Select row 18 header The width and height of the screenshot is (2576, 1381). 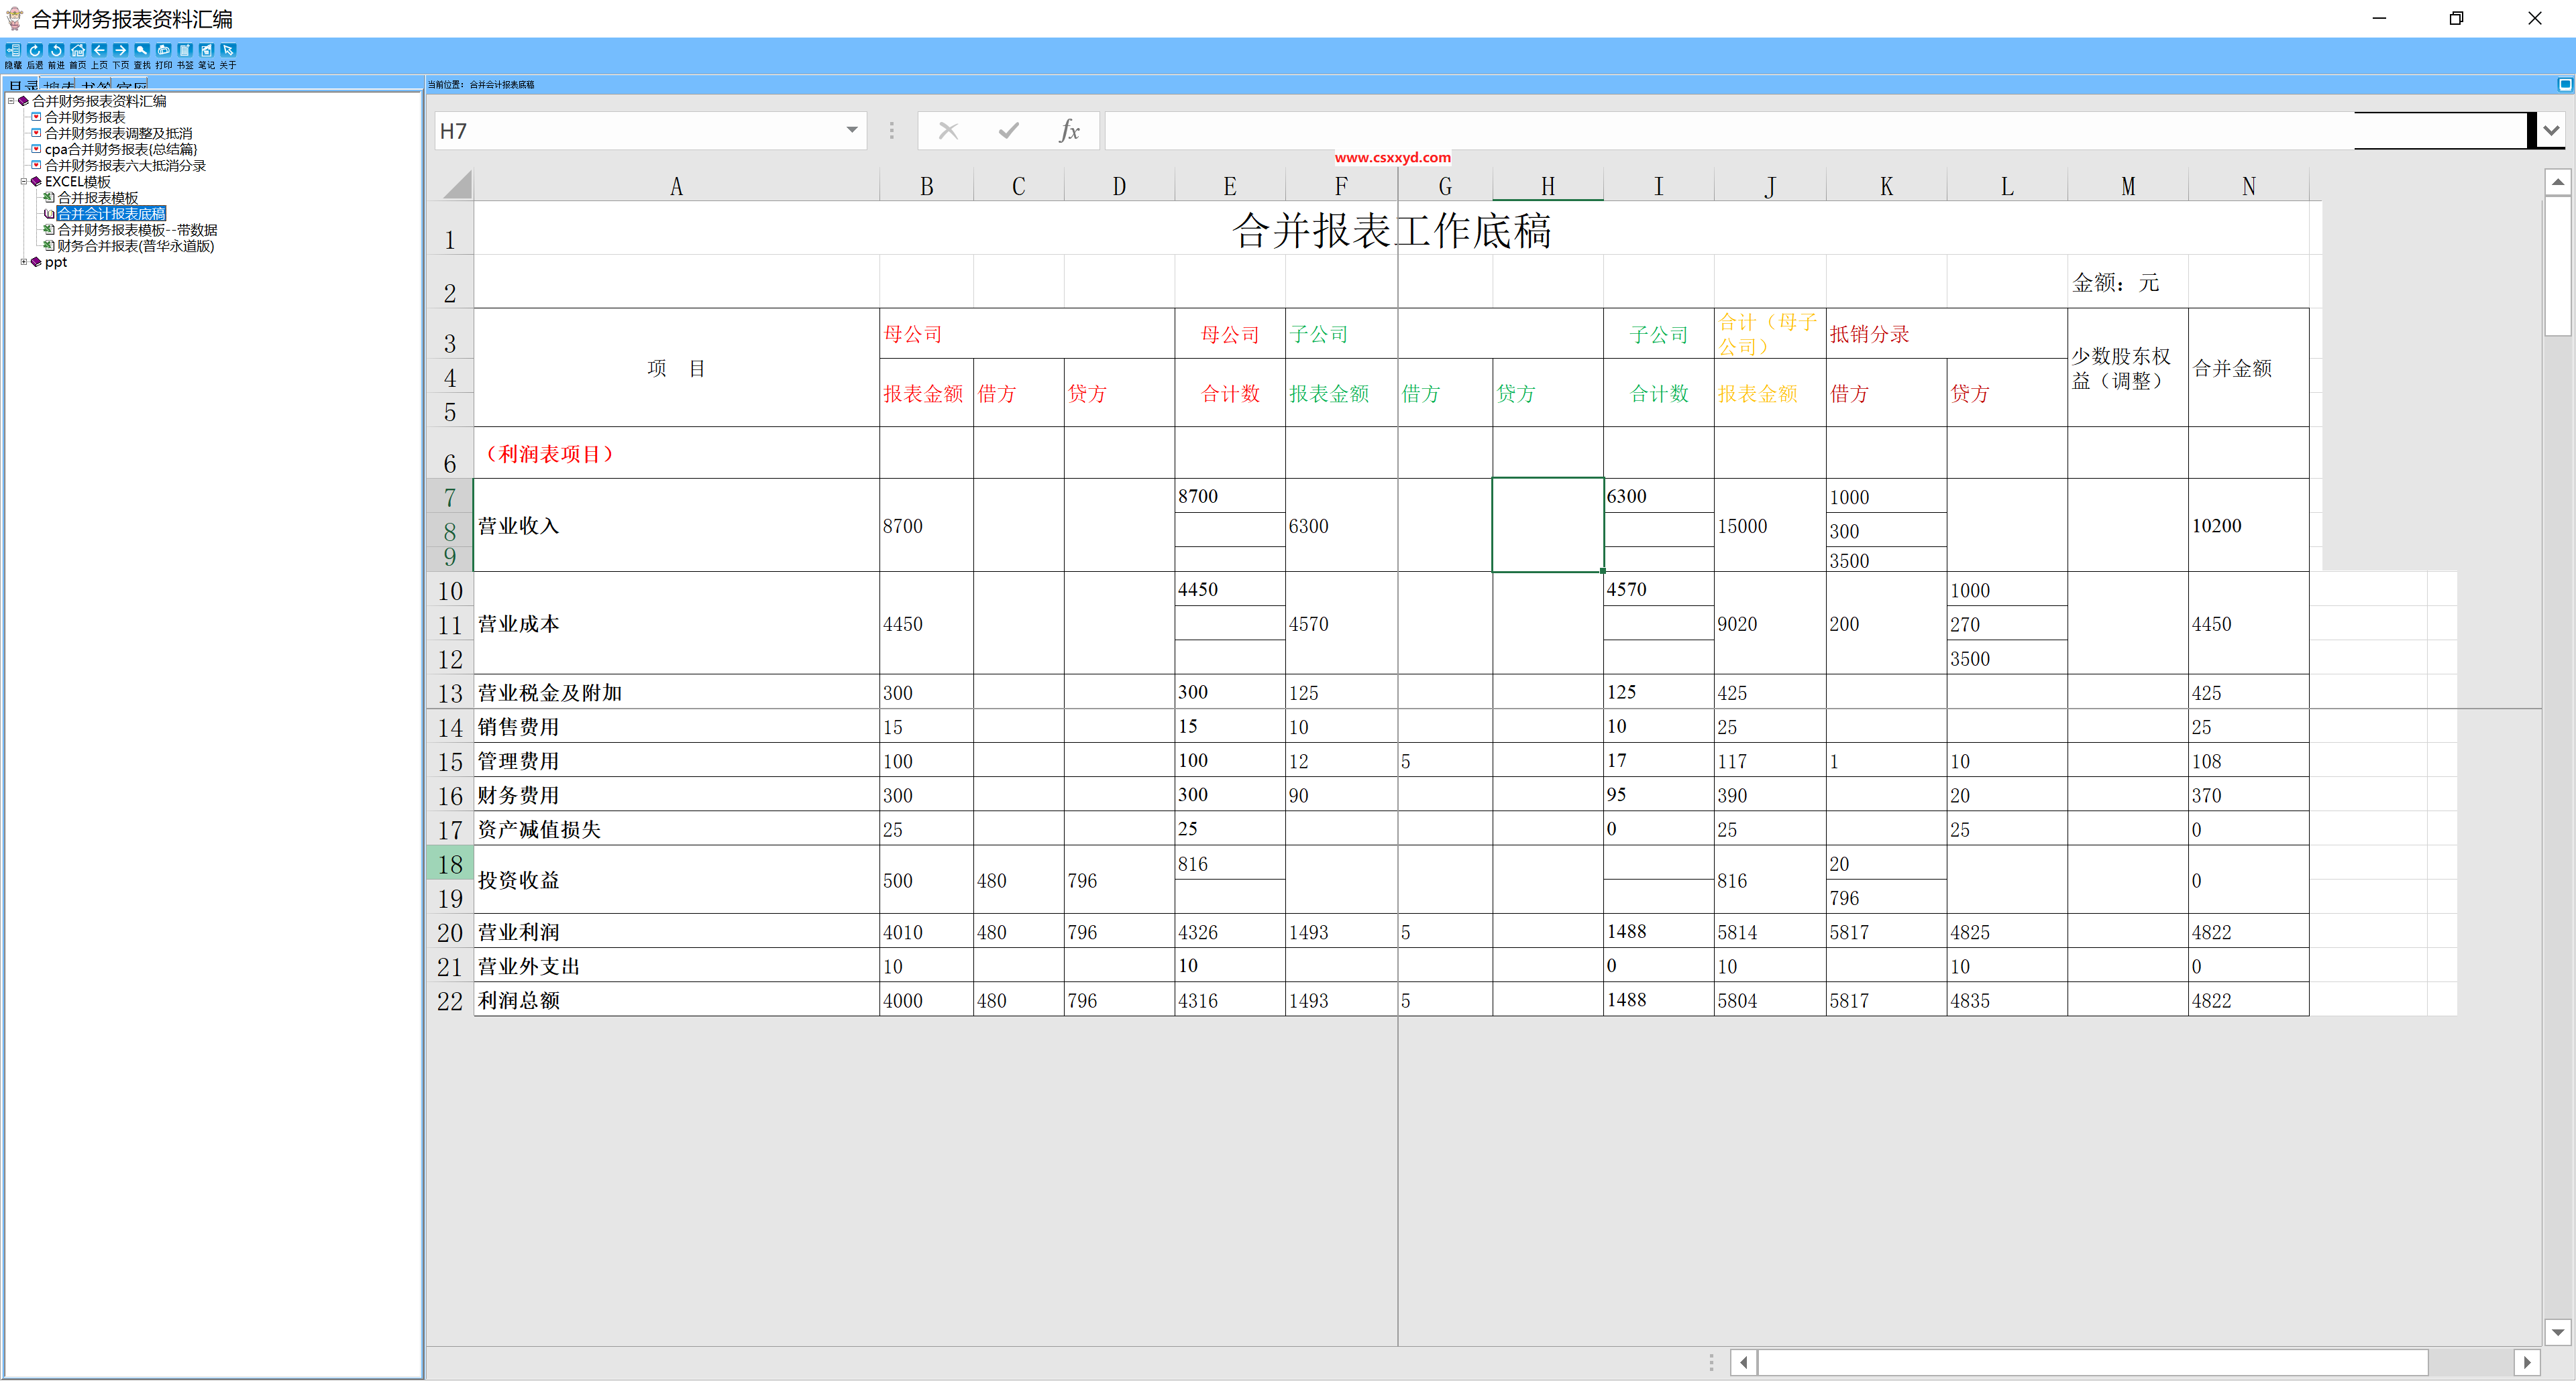click(x=450, y=863)
